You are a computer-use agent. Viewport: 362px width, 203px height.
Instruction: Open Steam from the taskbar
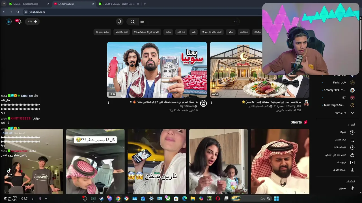(x=102, y=198)
